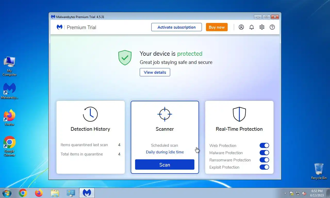Show hidden tray icons arrow
Image resolution: width=330 pixels, height=198 pixels.
point(285,193)
